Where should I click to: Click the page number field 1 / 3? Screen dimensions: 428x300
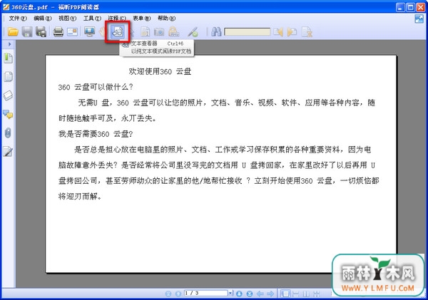(x=206, y=293)
